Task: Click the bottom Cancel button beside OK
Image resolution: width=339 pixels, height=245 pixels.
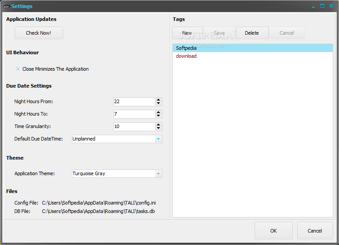Action: [x=315, y=231]
